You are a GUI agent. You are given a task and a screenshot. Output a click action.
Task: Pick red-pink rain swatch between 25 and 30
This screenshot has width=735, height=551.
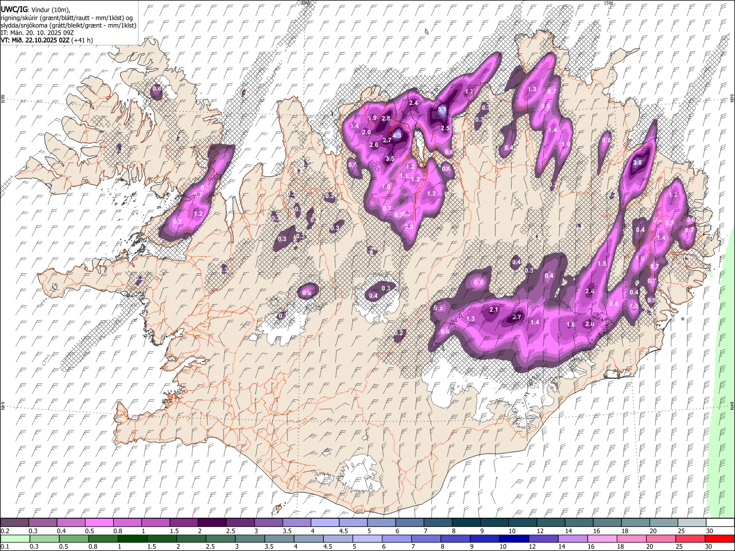(690, 538)
